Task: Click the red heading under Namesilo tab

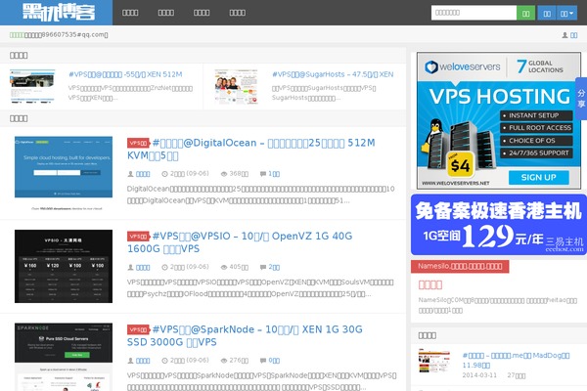Action: 430,285
